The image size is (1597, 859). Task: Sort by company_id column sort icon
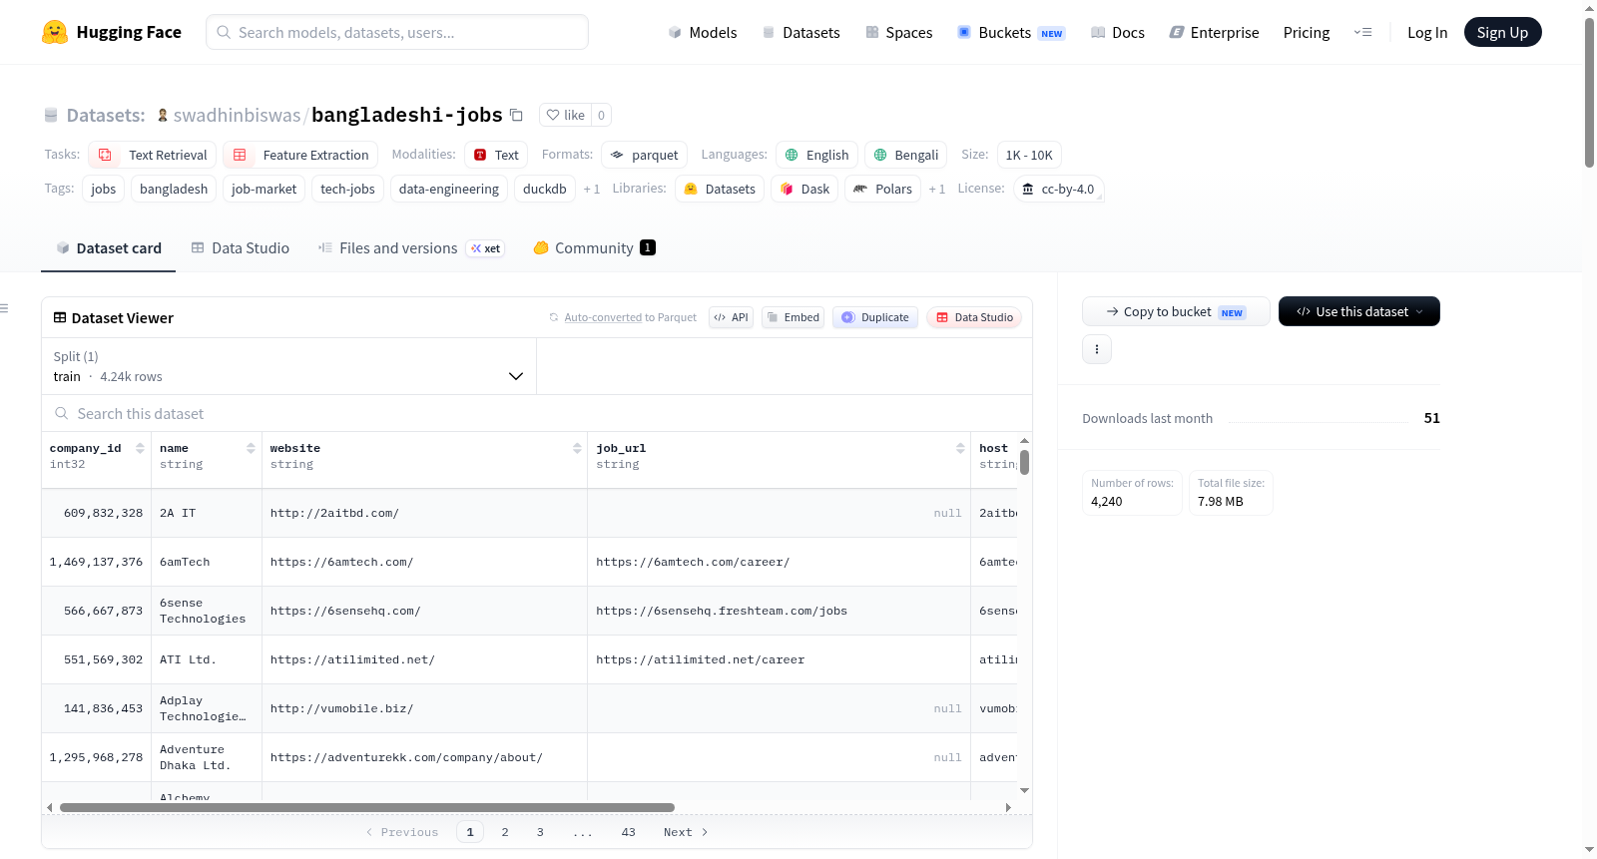click(140, 448)
